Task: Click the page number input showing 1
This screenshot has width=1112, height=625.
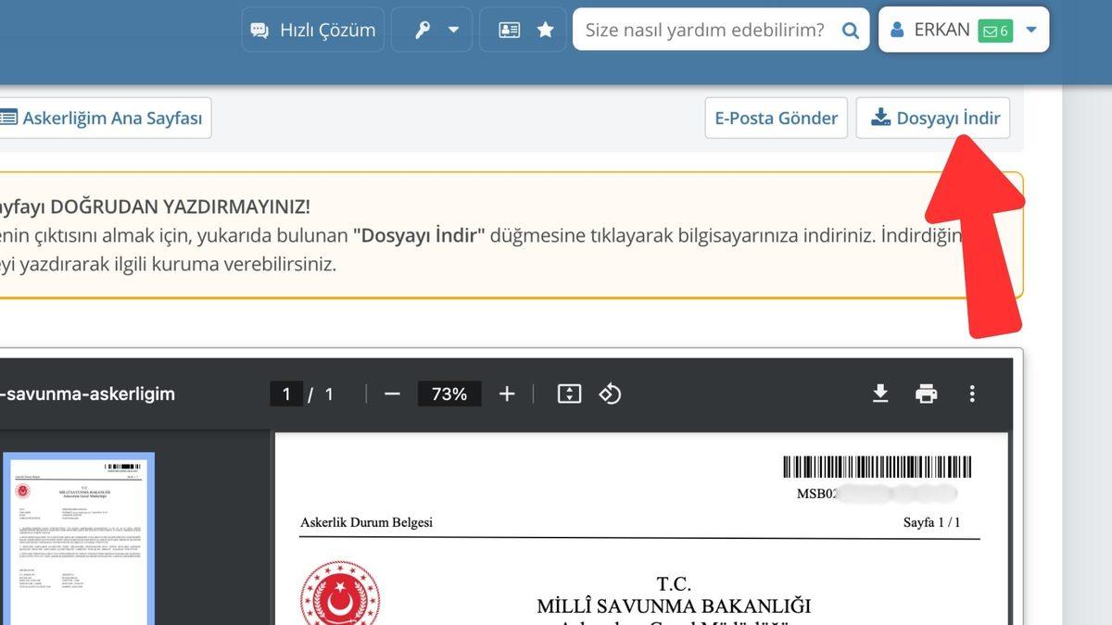Action: point(285,394)
